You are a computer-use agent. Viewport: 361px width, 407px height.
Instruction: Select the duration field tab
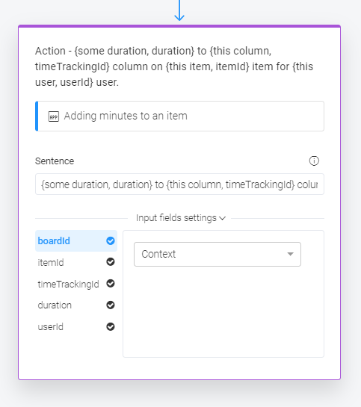76,305
